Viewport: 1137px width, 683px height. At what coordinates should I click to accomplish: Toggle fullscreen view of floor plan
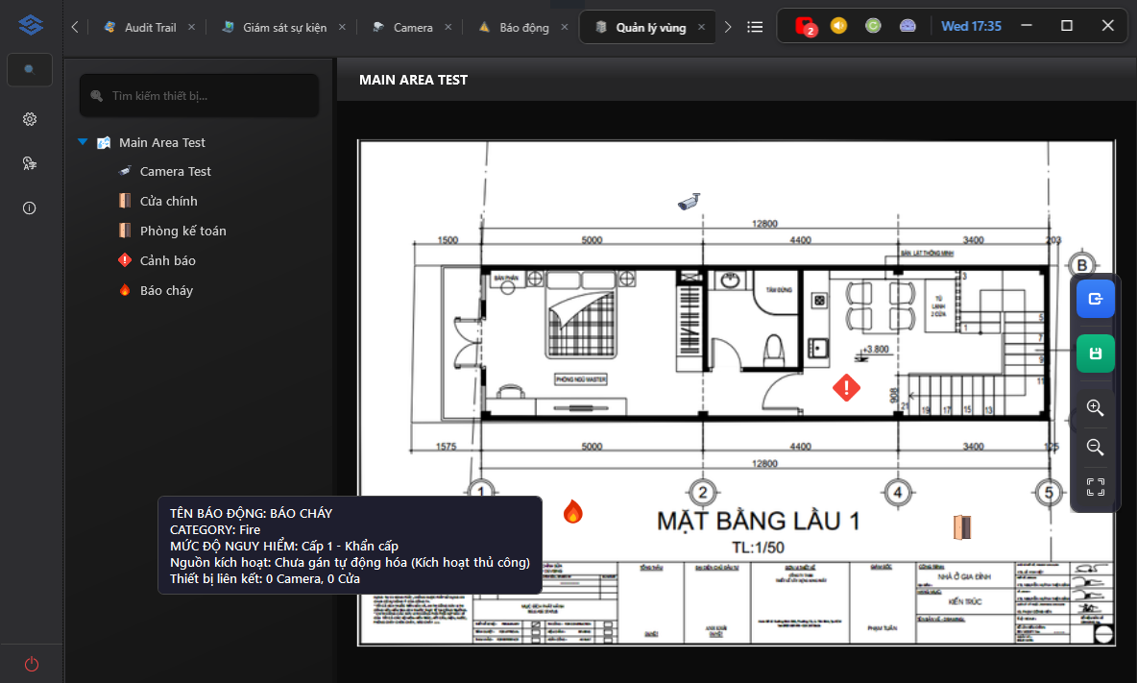pos(1095,486)
